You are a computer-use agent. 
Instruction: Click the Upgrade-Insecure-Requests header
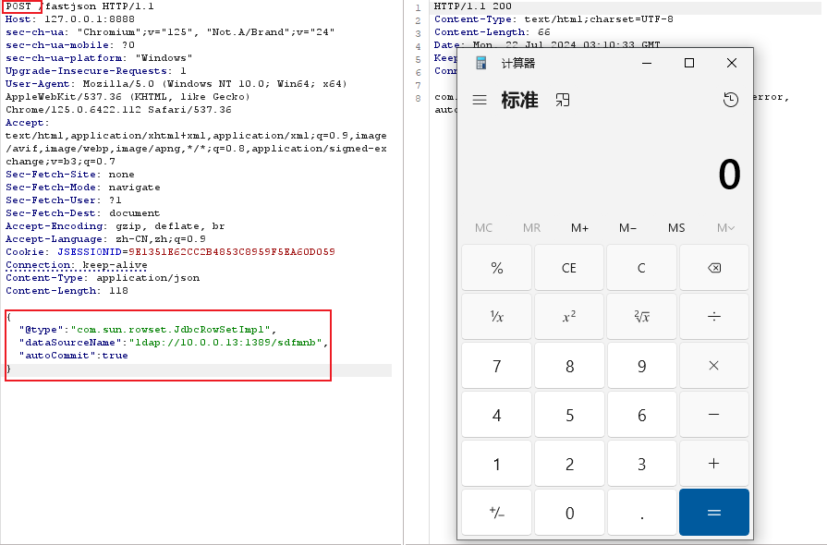coord(95,71)
